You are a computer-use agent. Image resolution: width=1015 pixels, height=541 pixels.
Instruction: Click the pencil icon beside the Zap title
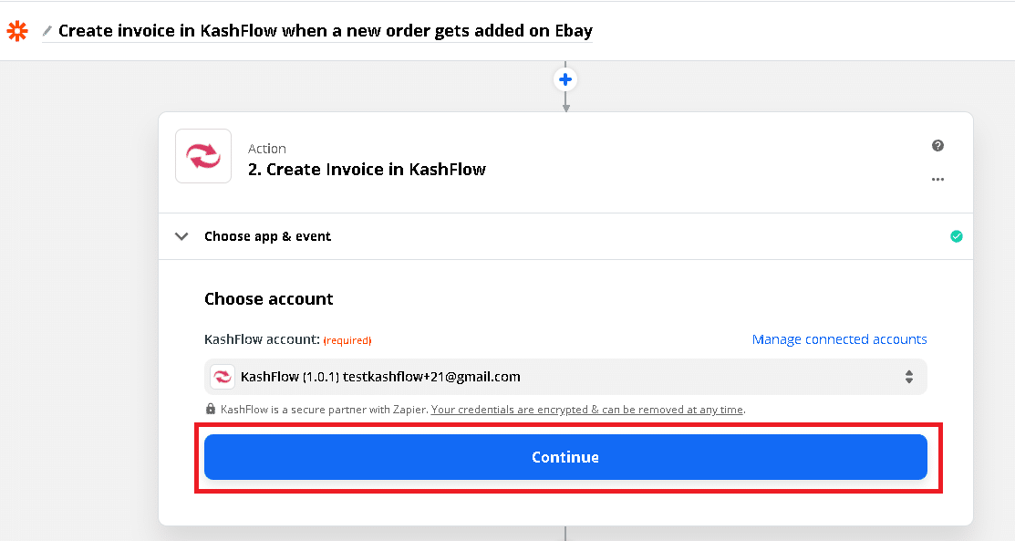pos(47,31)
